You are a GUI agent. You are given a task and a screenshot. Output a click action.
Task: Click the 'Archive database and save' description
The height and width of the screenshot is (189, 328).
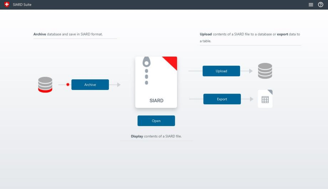coord(70,35)
